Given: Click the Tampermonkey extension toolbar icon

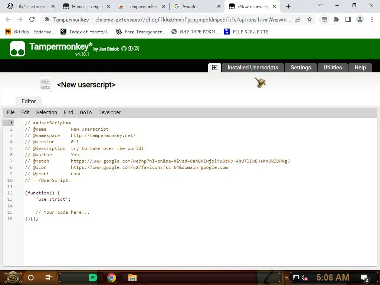Looking at the screenshot, I should tap(324, 19).
